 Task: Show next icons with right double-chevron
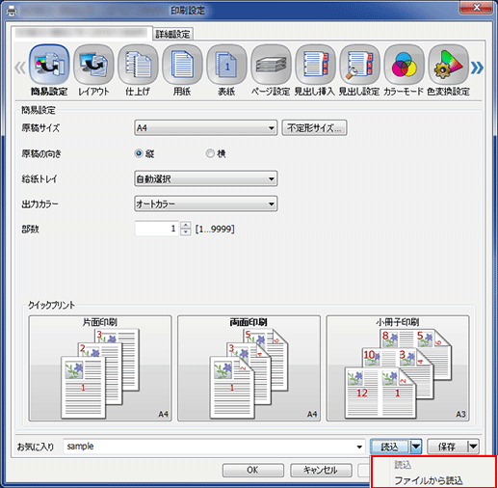(x=477, y=68)
